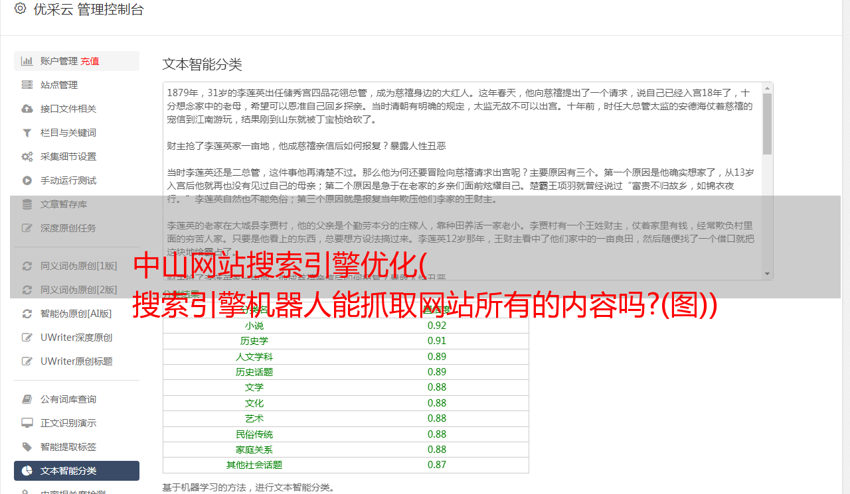This screenshot has width=850, height=494.
Task: Open 公有词库查询 menu item
Action: click(76, 399)
